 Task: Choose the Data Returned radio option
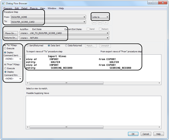(x=67, y=46)
